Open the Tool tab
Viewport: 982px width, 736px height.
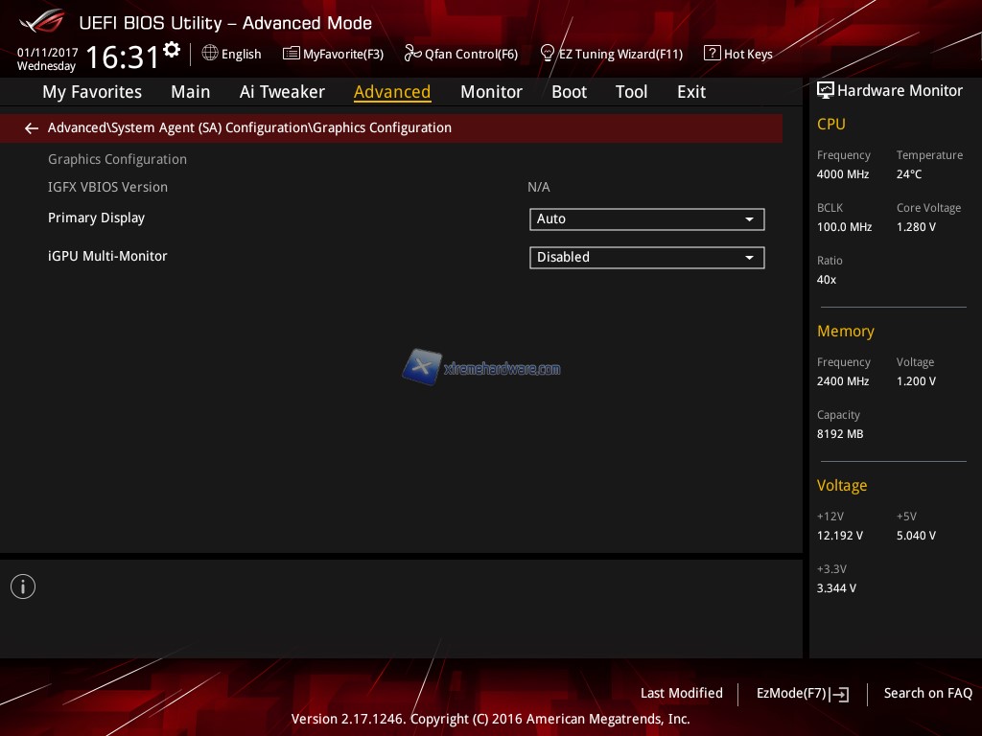pos(631,92)
